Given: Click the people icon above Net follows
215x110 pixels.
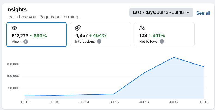Looking at the screenshot, I should coord(142,28).
